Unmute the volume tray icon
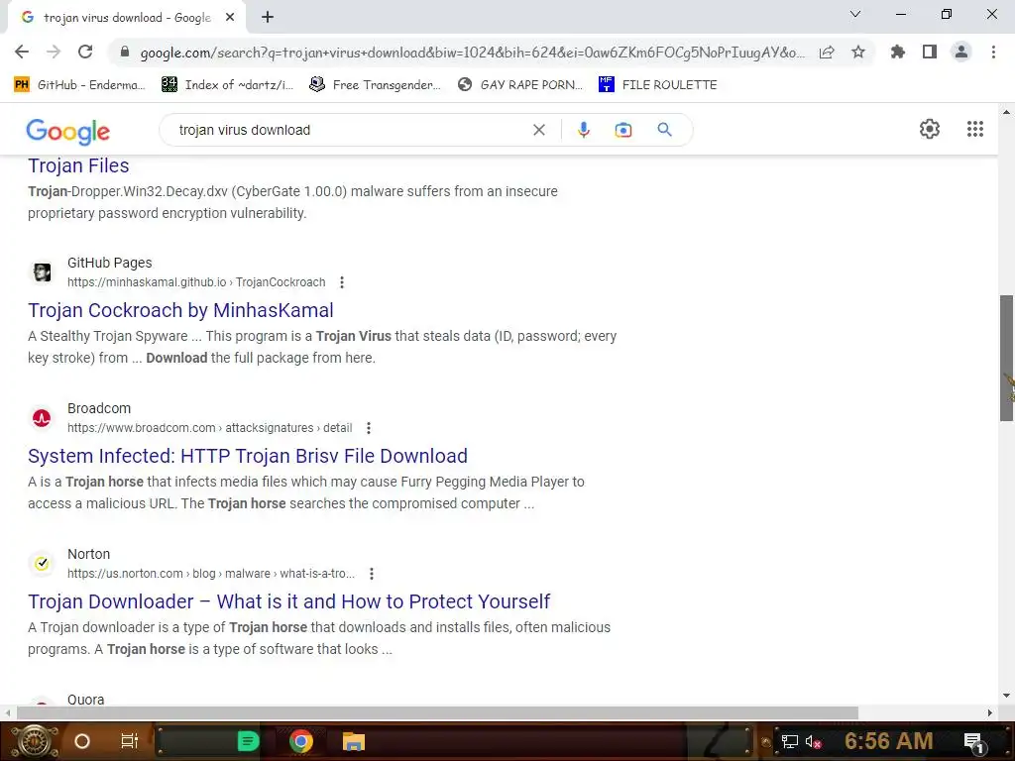Image resolution: width=1015 pixels, height=761 pixels. click(x=813, y=741)
